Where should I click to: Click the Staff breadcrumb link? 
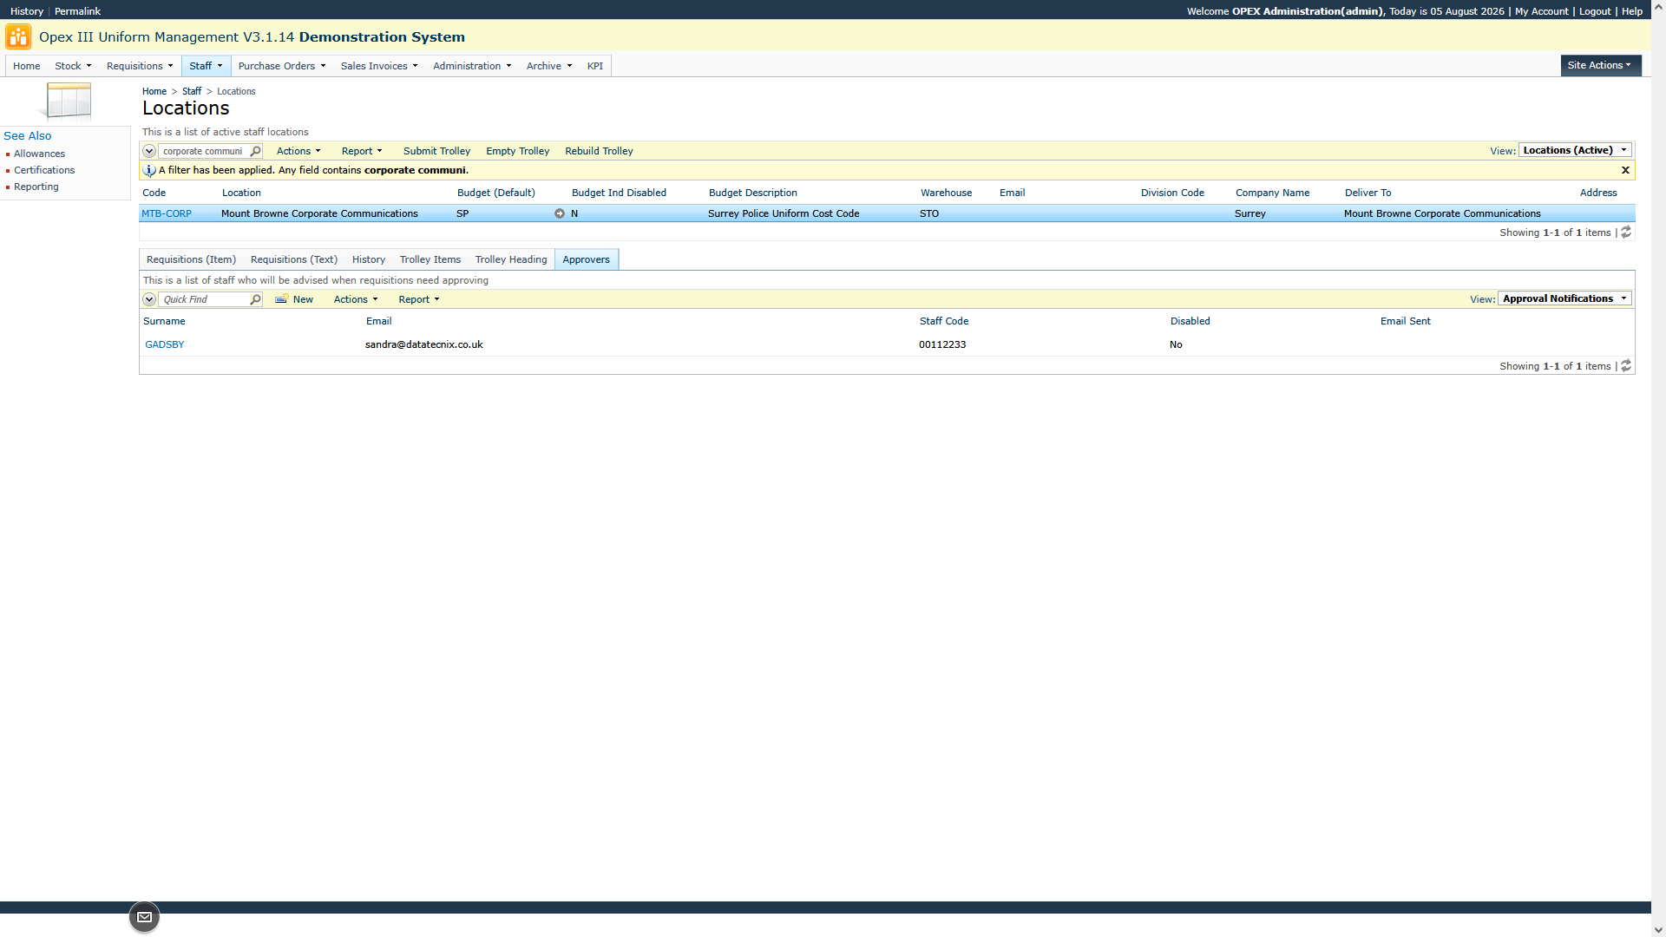tap(192, 91)
